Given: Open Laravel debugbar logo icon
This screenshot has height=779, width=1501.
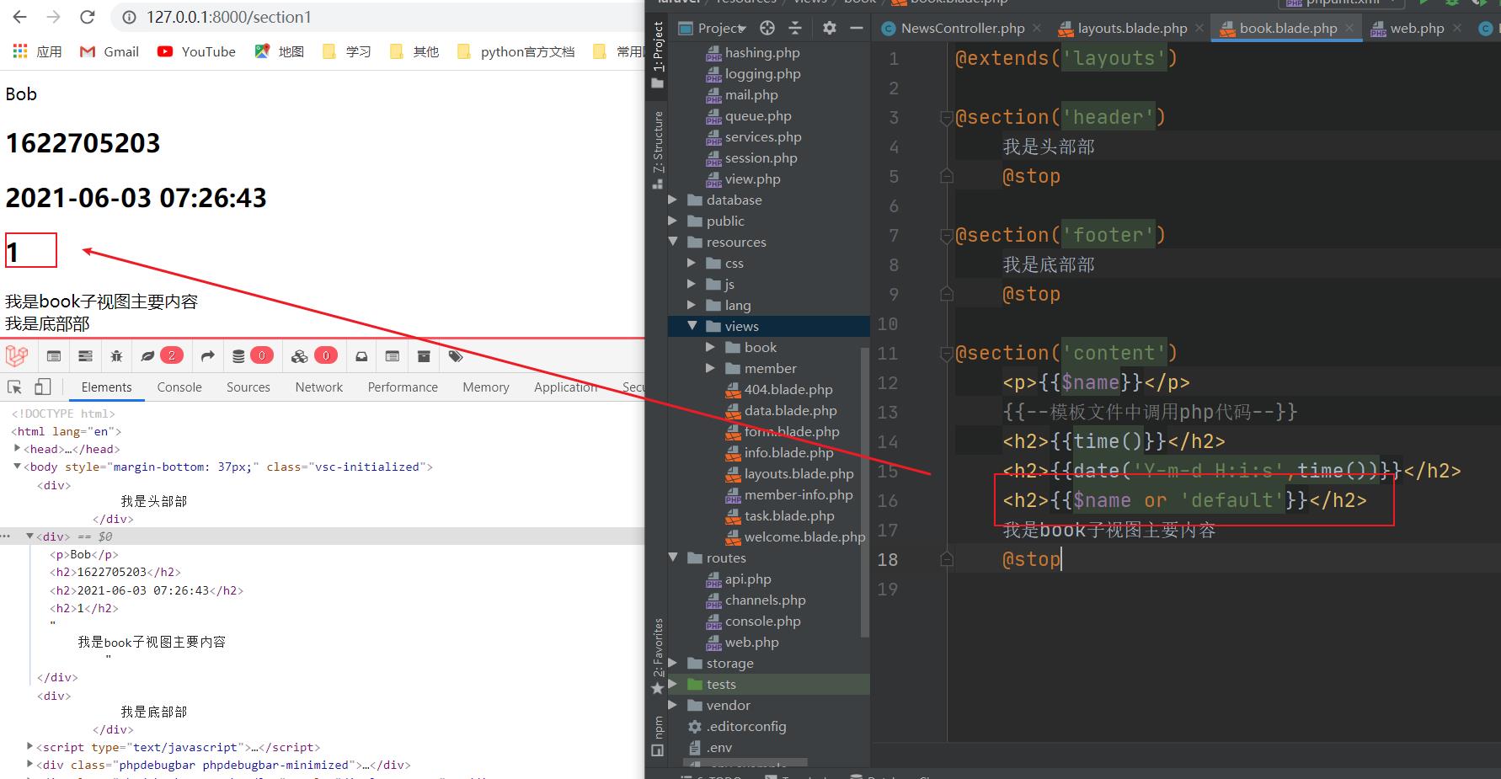Looking at the screenshot, I should (17, 356).
